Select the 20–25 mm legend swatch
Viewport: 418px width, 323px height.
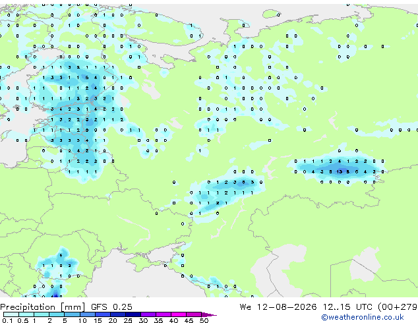click(x=117, y=314)
